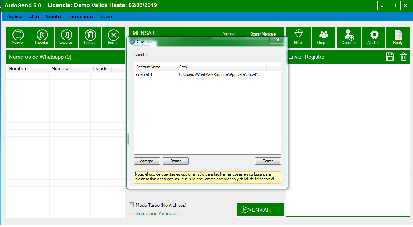Open the Archivo menu
Viewport: 413px width, 227px height.
[15, 16]
